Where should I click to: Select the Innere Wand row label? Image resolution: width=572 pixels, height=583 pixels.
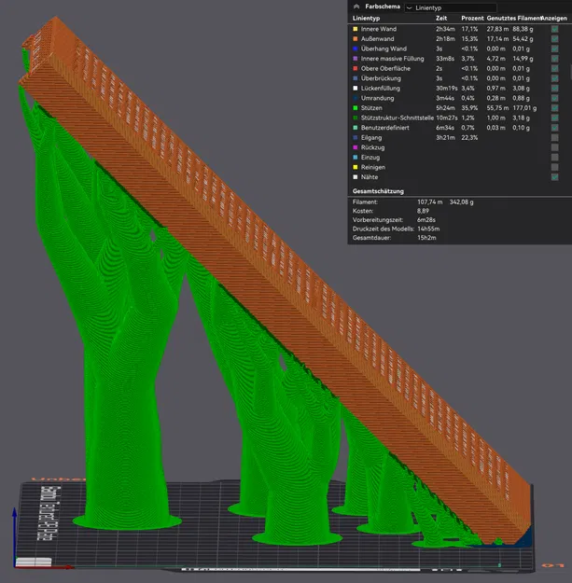click(x=379, y=29)
